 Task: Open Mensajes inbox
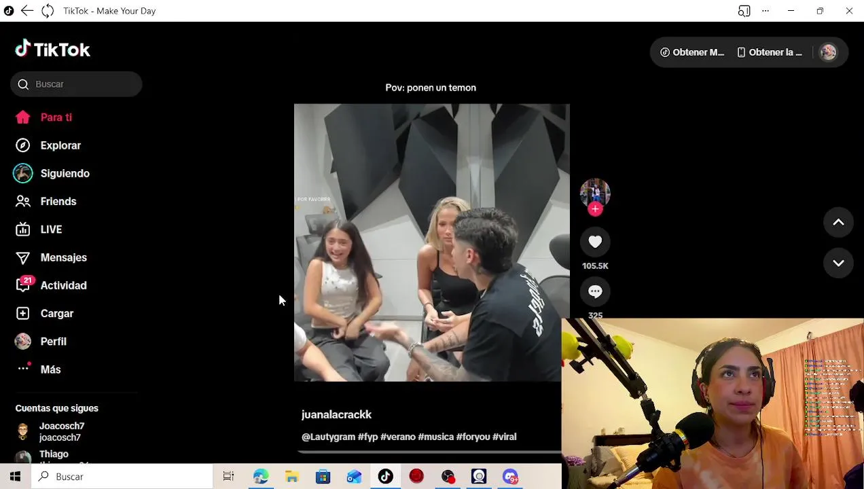51,257
